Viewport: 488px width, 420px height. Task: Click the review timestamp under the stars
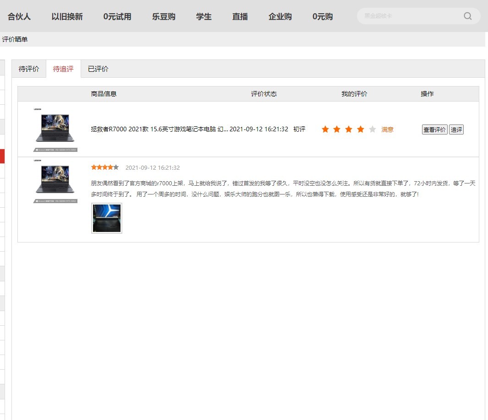click(153, 168)
